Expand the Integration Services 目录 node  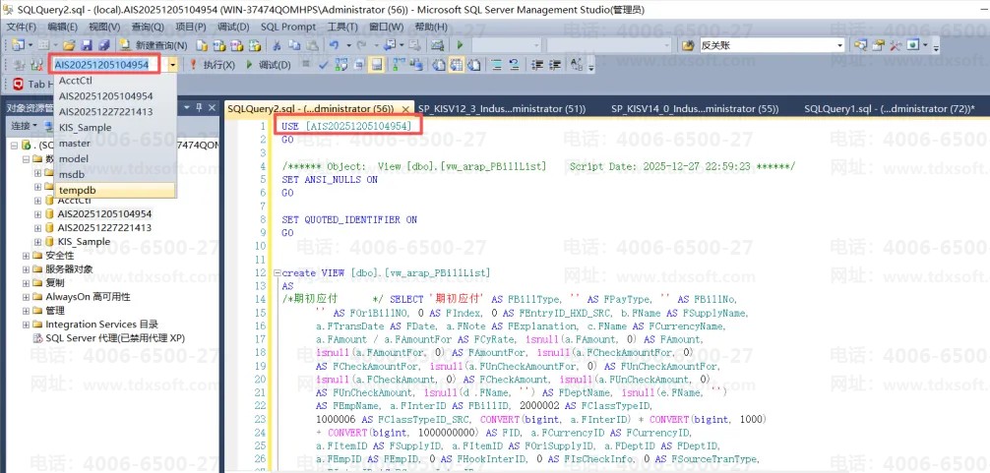(27, 325)
